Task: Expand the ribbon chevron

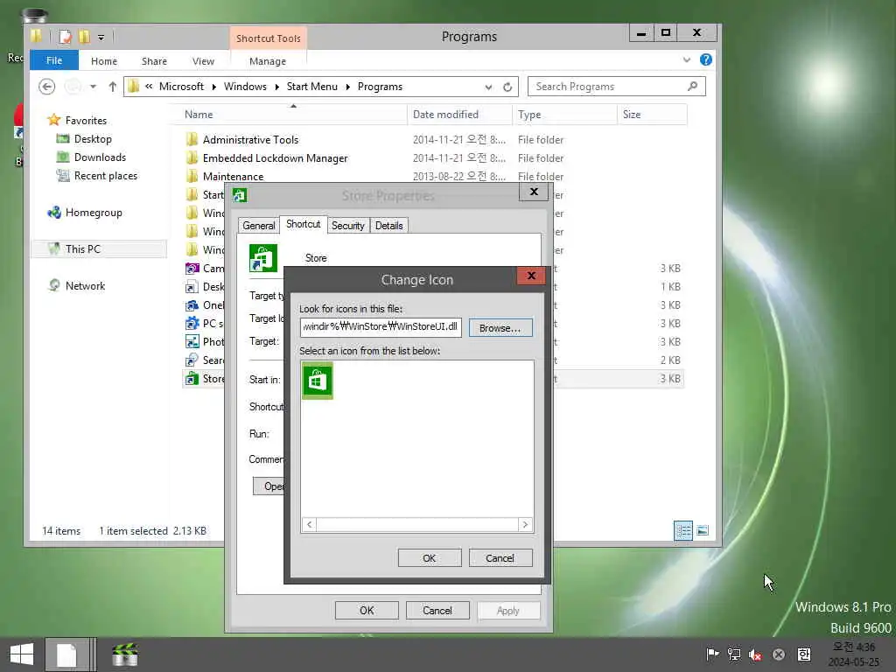Action: [687, 60]
